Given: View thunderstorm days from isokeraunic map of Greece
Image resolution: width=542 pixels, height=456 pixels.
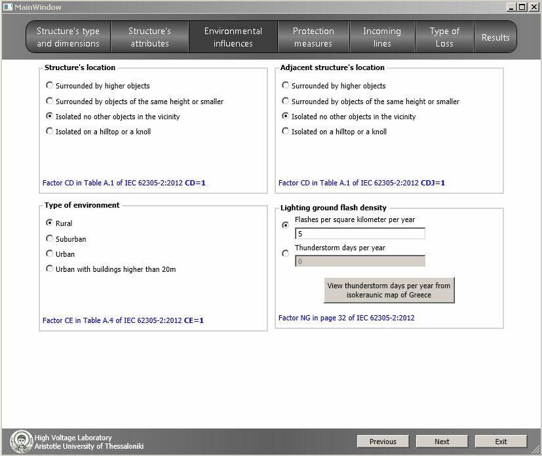Looking at the screenshot, I should click(x=389, y=290).
